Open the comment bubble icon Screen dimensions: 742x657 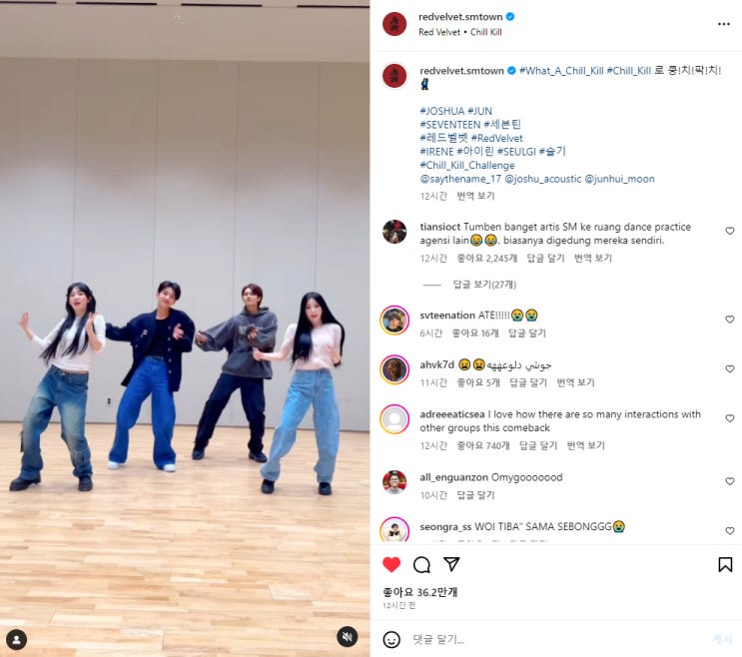tap(421, 564)
